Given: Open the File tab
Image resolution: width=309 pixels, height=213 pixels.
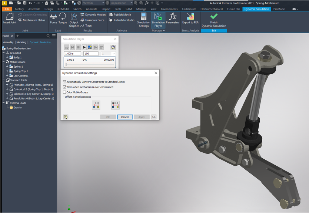Looking at the screenshot, I should tap(7, 9).
